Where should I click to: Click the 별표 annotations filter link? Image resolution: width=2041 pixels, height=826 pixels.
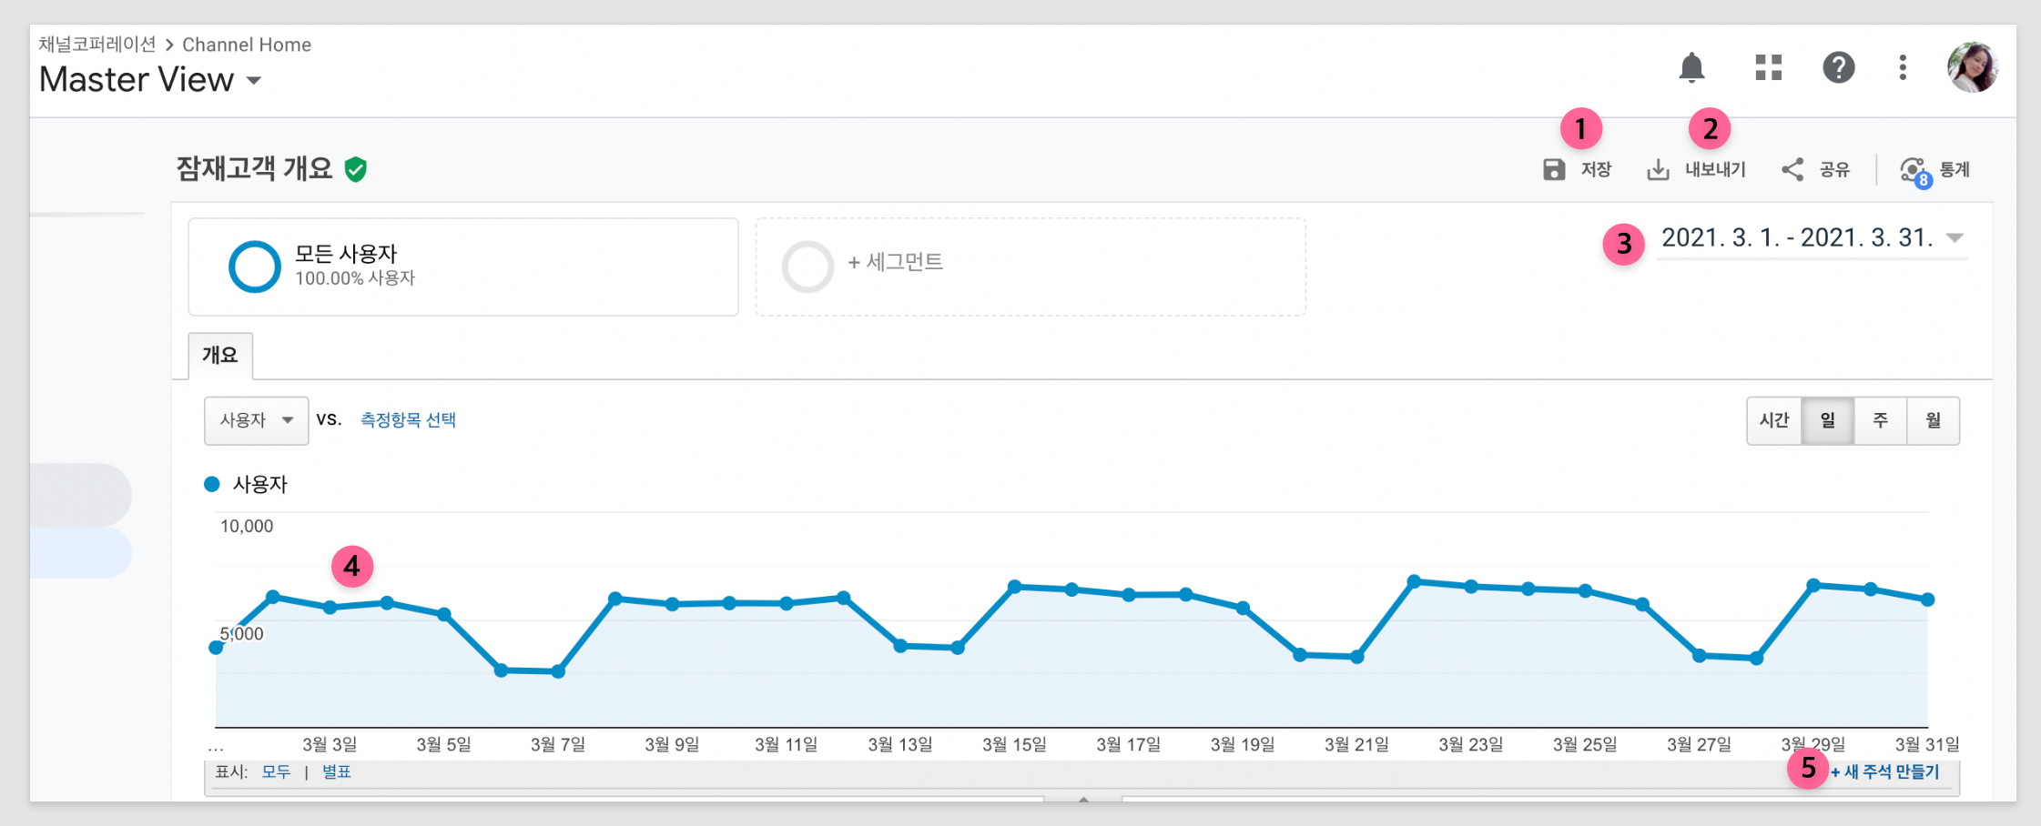[337, 772]
